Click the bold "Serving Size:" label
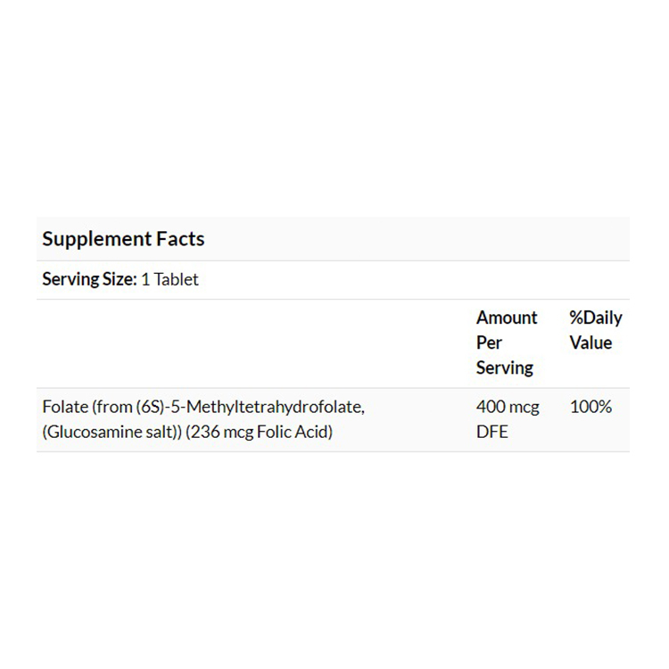 pos(88,280)
